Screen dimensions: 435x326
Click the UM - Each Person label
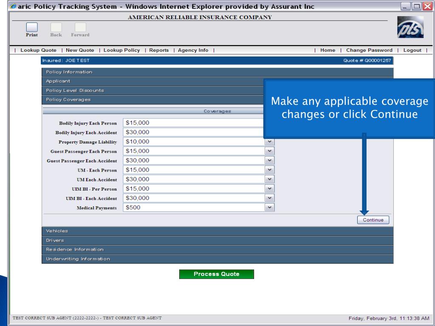point(97,170)
